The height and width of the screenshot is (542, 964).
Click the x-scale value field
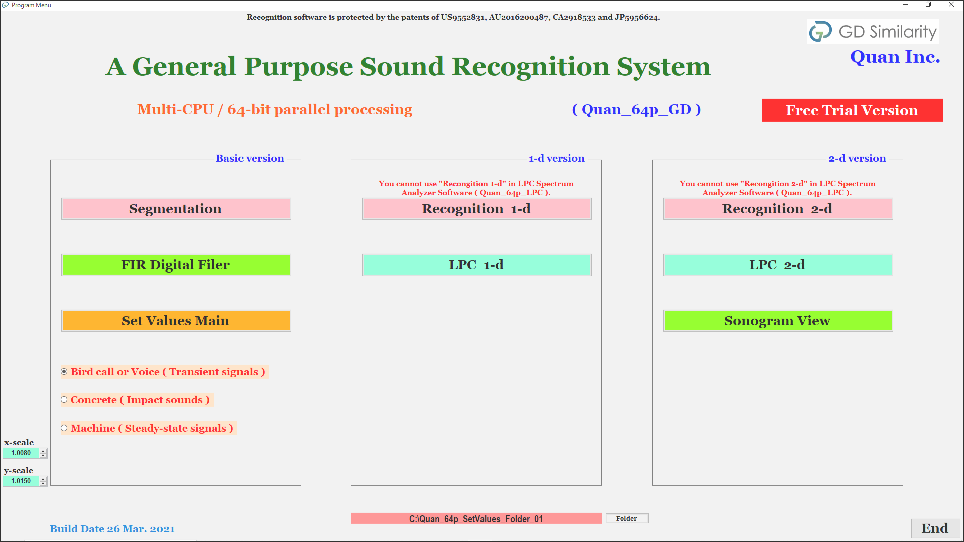(21, 453)
